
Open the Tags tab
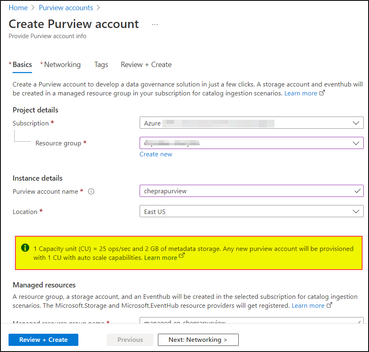point(101,65)
